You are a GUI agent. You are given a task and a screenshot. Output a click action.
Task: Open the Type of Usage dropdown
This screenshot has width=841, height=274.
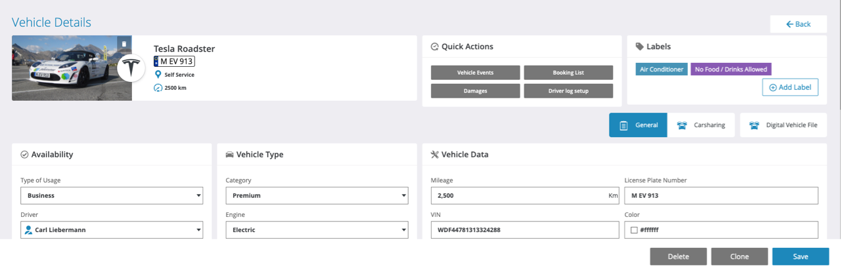point(112,195)
